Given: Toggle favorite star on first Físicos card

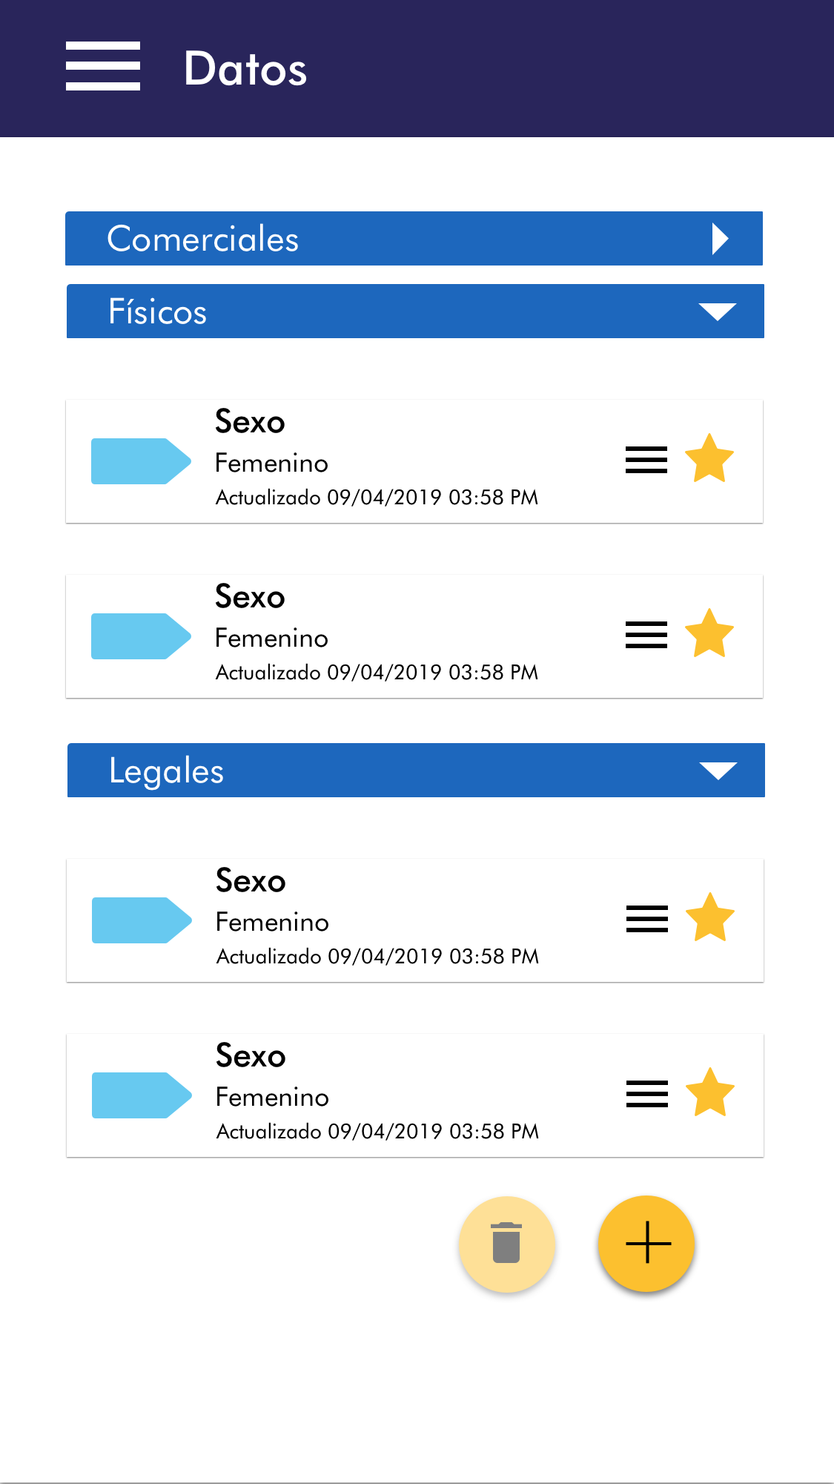Looking at the screenshot, I should [709, 459].
